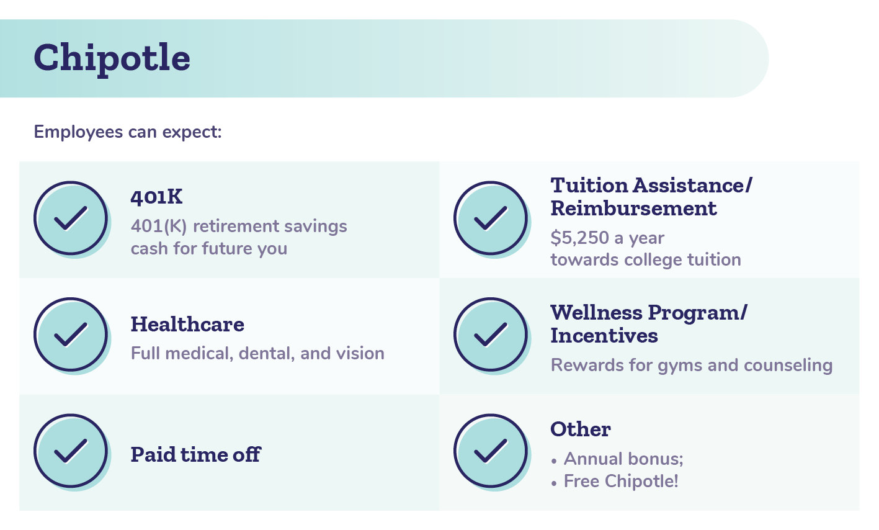Click the checkmark icon beside 401K

click(x=71, y=219)
